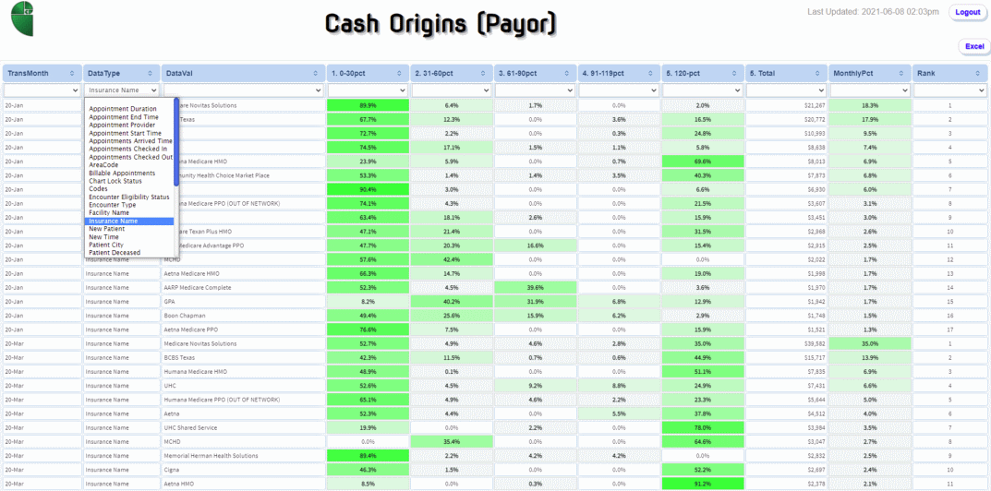Screen dimensions: 991x491
Task: Select Encounter Type option
Action: [129, 205]
